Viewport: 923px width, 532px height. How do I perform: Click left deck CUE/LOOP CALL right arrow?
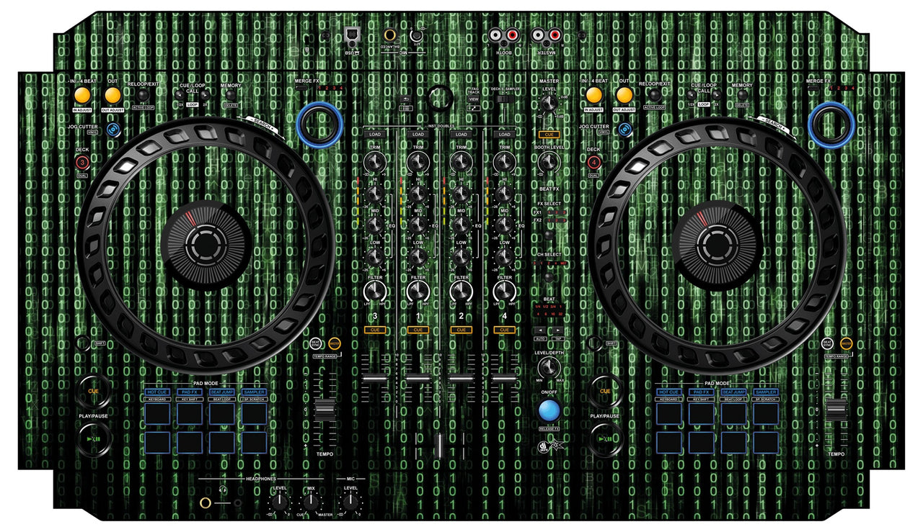coord(204,94)
